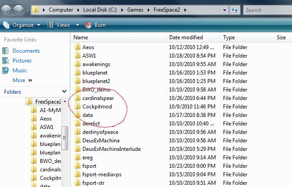Select BWO_demo folder icon in list

pyautogui.click(x=77, y=90)
